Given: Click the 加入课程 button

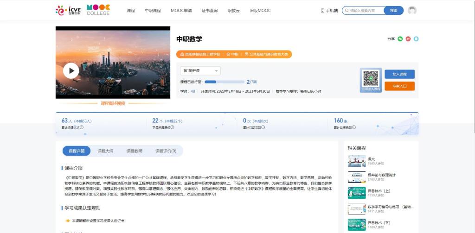Looking at the screenshot, I should point(399,74).
